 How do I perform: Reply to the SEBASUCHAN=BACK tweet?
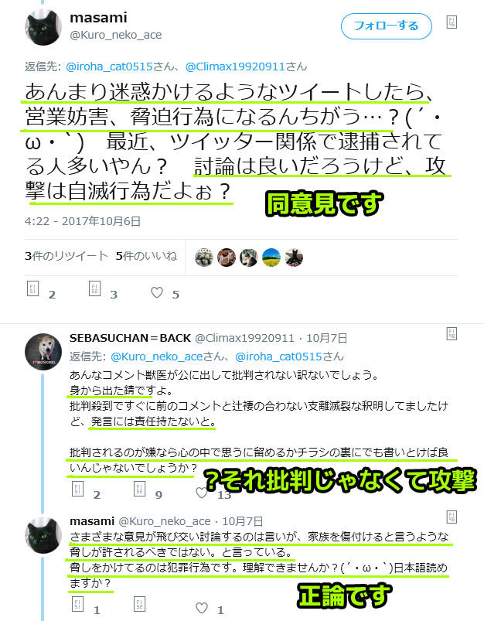pos(77,489)
